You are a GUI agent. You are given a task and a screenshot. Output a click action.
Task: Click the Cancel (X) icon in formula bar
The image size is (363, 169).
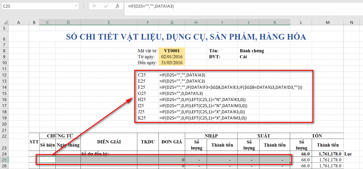coord(94,6)
